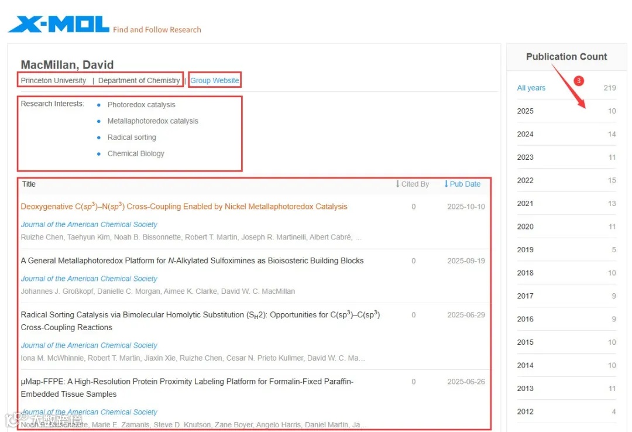The image size is (632, 432).
Task: Open journal link under Deoxygenative Cross-Coupling paper
Action: (x=89, y=224)
